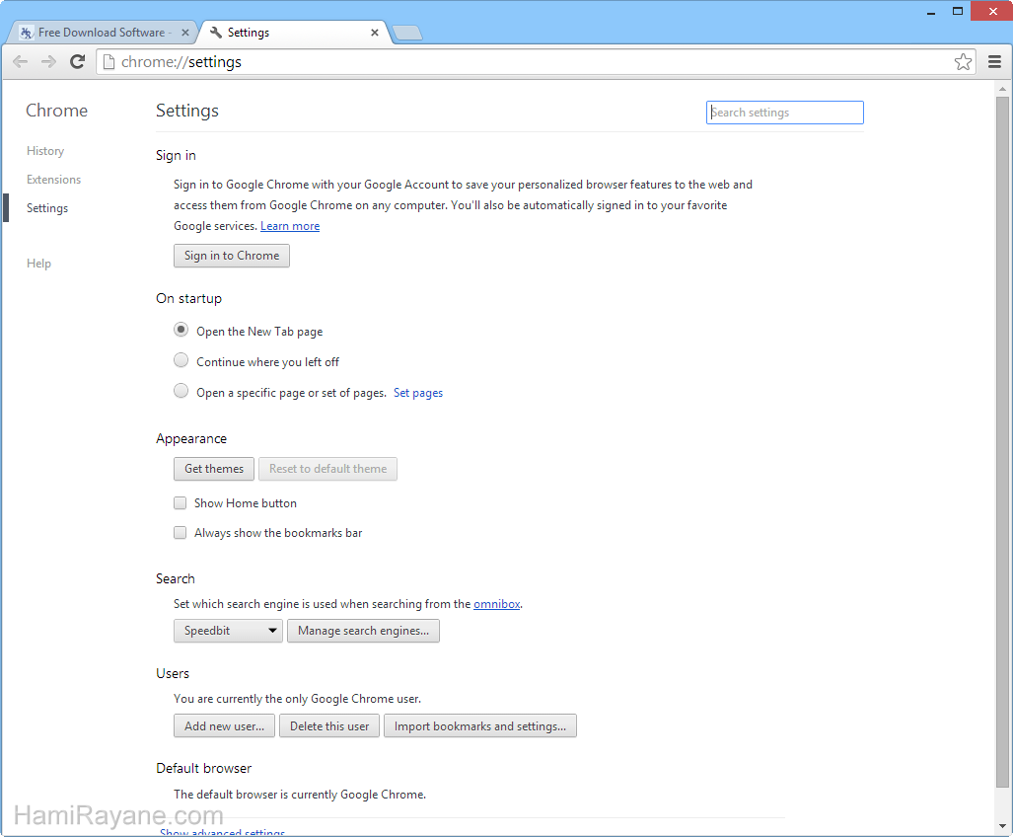The height and width of the screenshot is (837, 1013).
Task: Click the vertical scrollbar thumb
Action: [x=1003, y=442]
